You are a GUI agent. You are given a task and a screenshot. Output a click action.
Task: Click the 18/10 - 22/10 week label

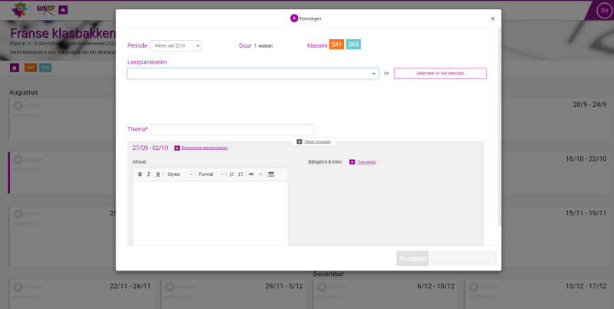coord(586,159)
